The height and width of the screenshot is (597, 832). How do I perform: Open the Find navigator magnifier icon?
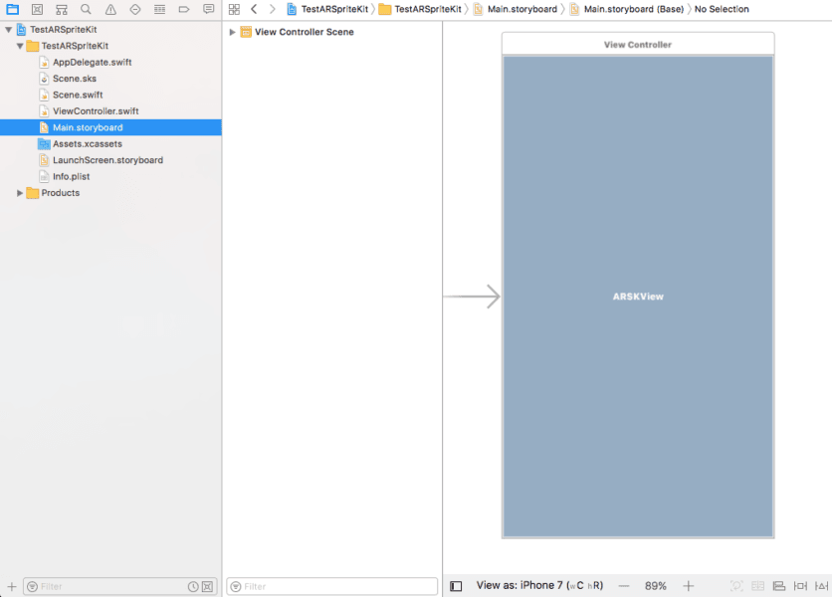point(86,9)
